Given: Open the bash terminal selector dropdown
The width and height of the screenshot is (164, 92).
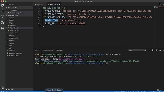Looking at the screenshot, I should point(137,50).
